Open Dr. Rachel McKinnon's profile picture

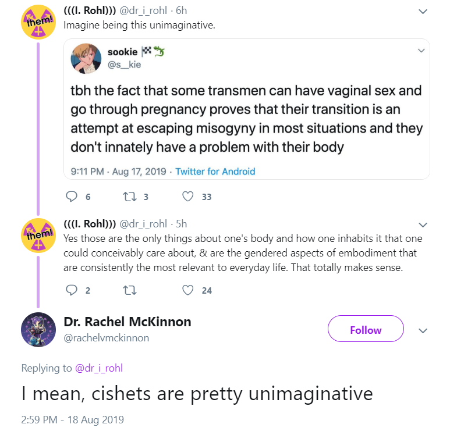(38, 330)
